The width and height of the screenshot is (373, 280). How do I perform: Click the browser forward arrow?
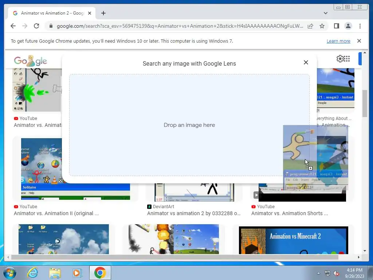(x=25, y=26)
